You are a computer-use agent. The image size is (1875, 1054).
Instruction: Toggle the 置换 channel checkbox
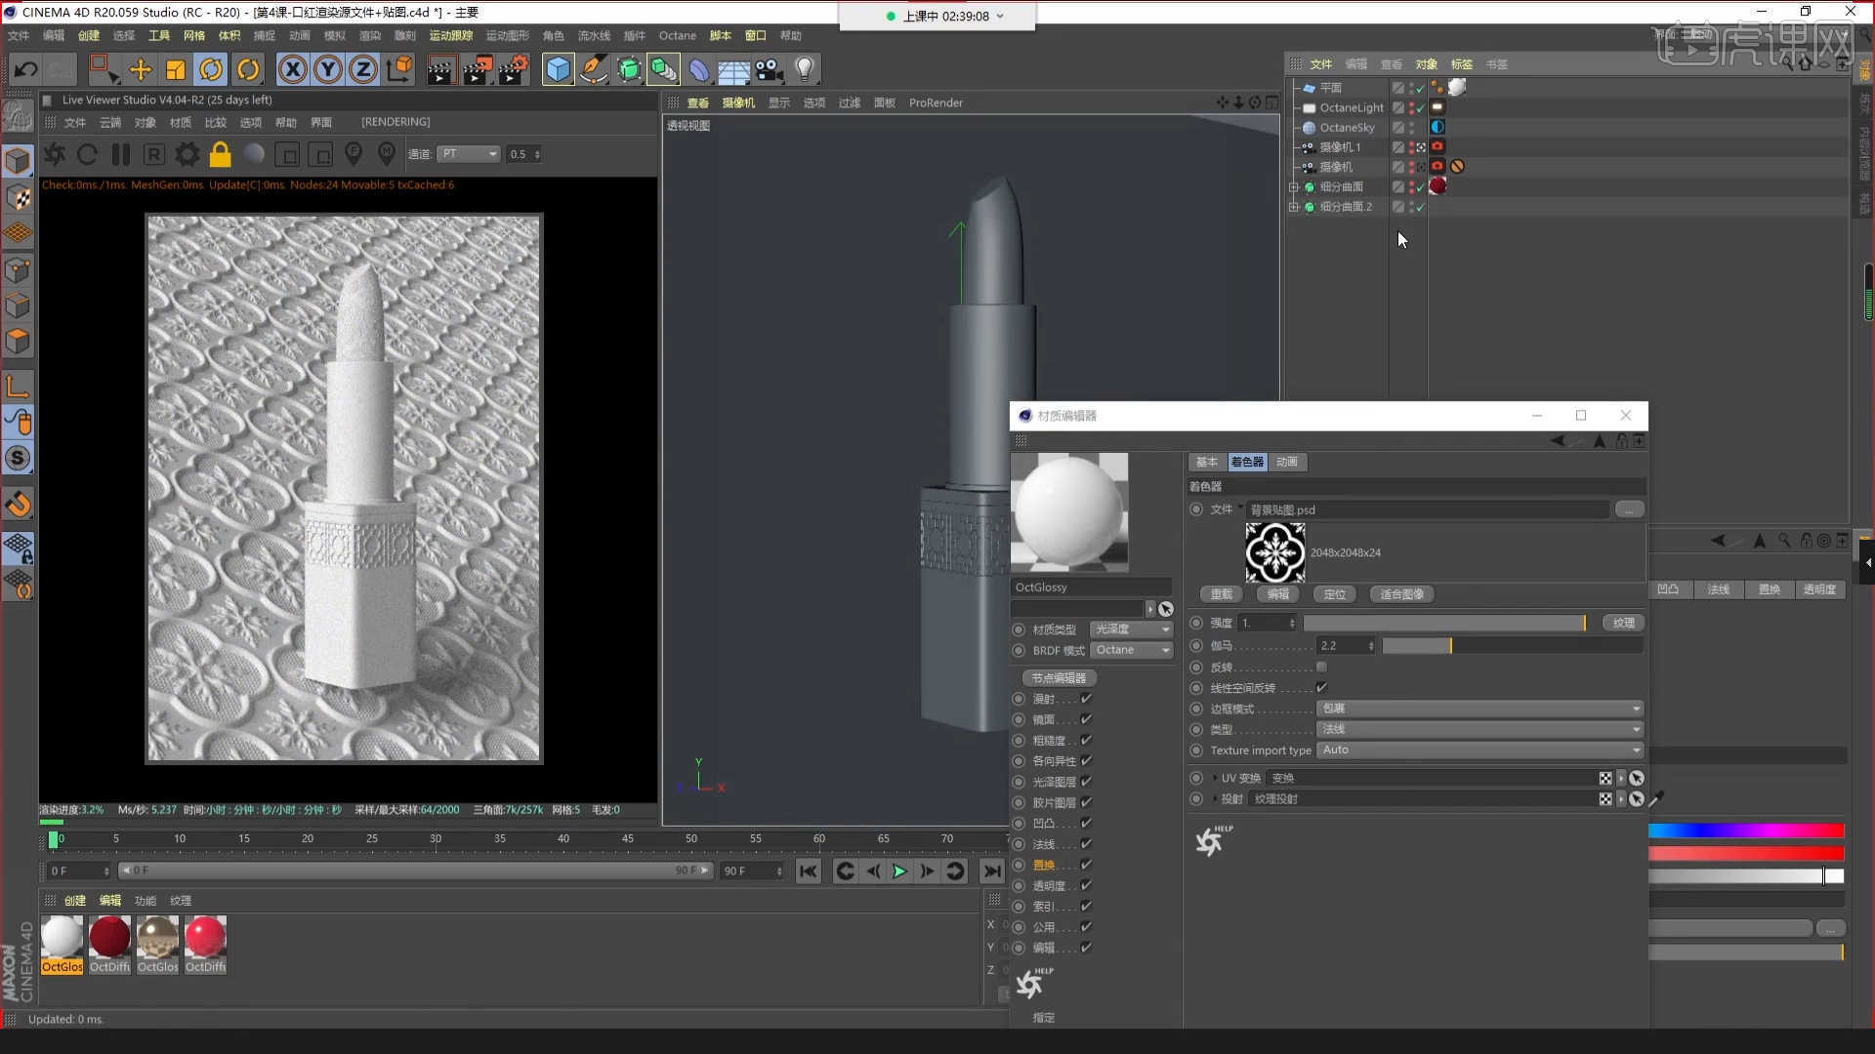1086,865
